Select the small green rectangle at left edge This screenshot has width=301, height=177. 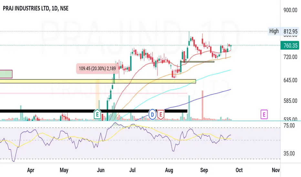(6, 74)
